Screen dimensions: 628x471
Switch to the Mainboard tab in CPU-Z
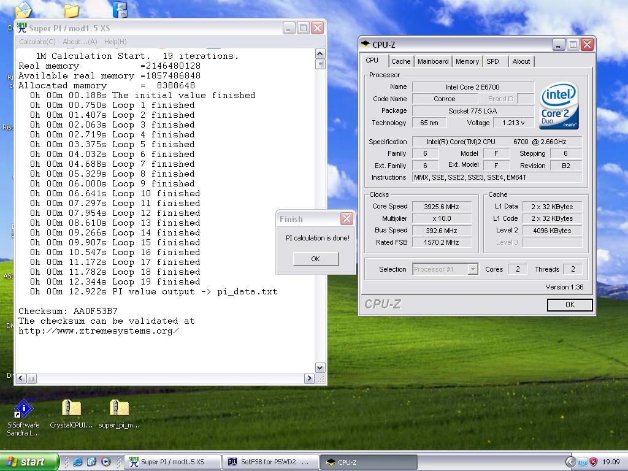point(433,61)
